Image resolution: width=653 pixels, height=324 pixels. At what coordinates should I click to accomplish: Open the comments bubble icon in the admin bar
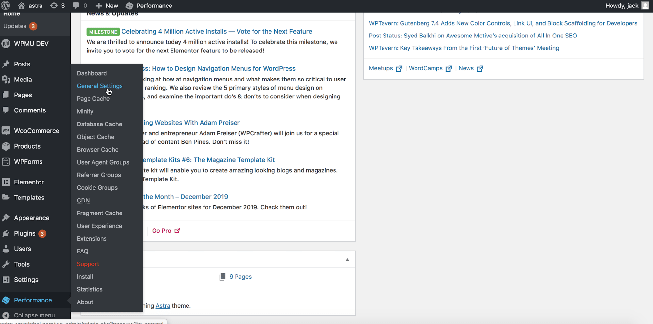(x=76, y=6)
